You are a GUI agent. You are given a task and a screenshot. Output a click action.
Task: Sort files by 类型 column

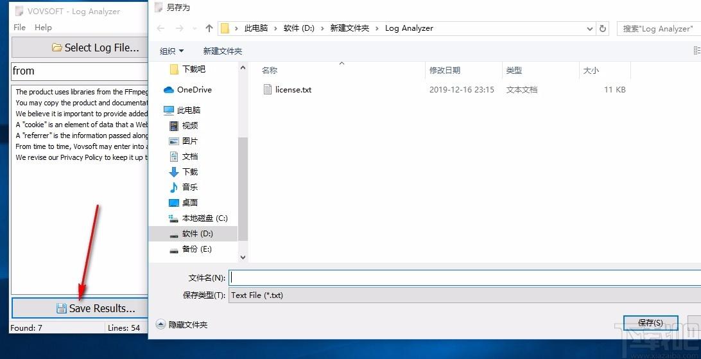pyautogui.click(x=514, y=70)
